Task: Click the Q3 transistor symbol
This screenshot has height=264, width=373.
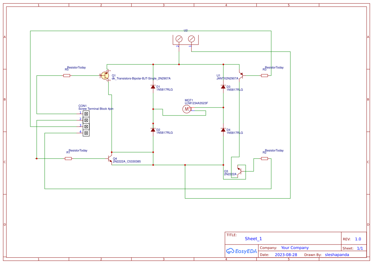Action: pyautogui.click(x=239, y=171)
